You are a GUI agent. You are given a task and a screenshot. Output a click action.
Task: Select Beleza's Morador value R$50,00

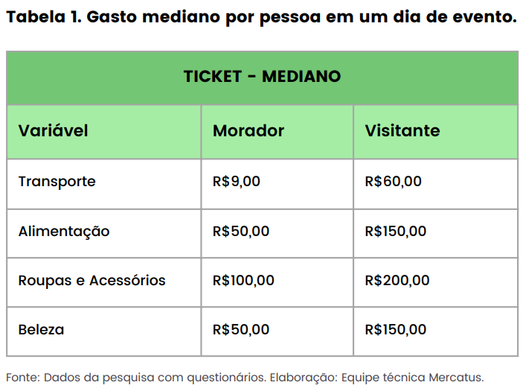240,330
